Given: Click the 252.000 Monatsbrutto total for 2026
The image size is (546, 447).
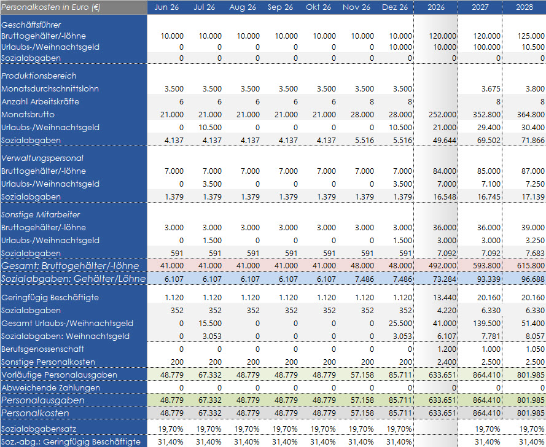Looking at the screenshot, I should [442, 115].
